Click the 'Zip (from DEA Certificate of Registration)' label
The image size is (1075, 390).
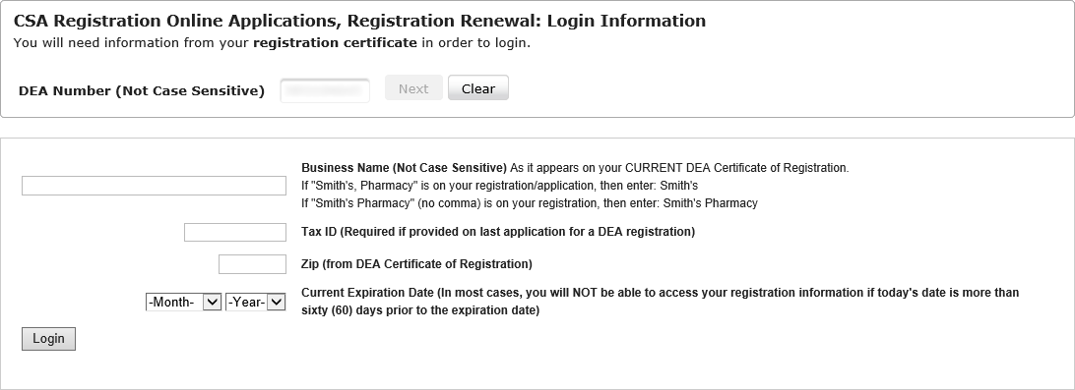[416, 264]
